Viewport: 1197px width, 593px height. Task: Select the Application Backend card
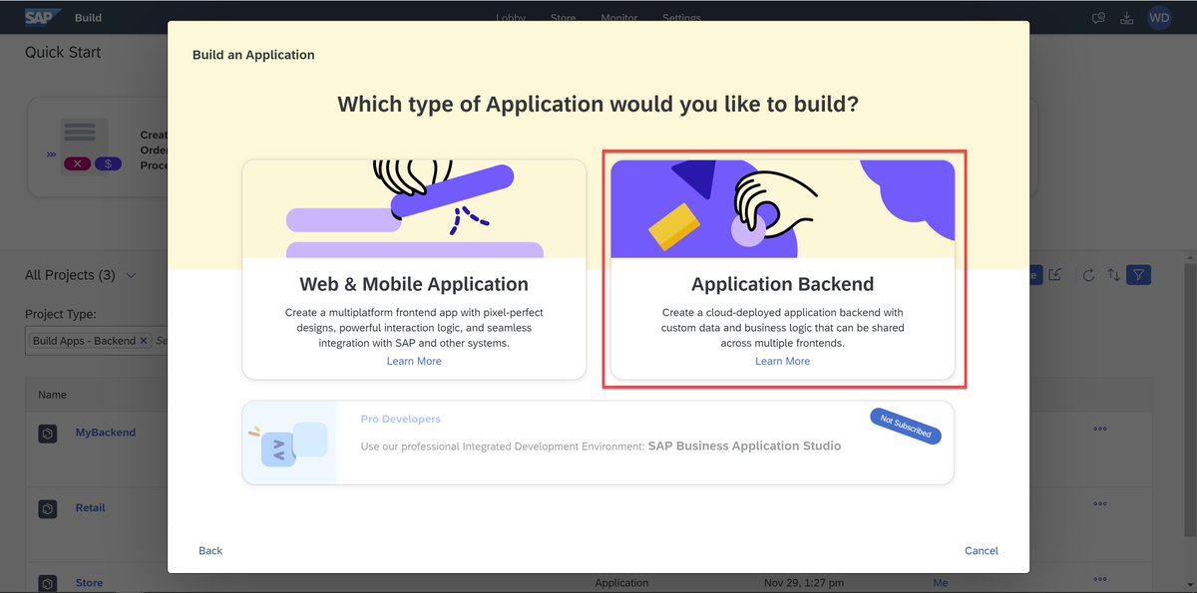coord(783,269)
